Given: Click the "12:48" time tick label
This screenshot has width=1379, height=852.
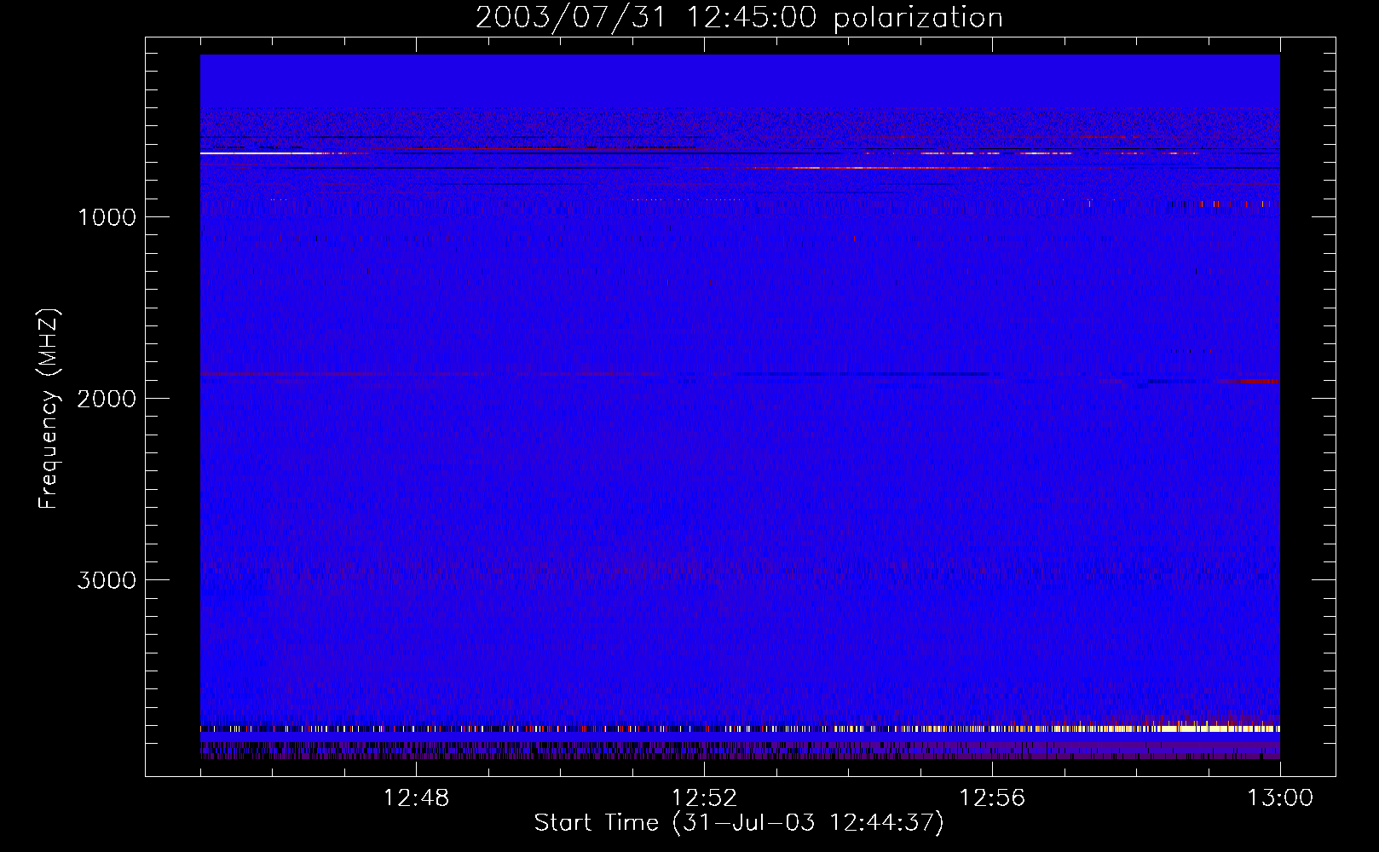Looking at the screenshot, I should pos(416,798).
